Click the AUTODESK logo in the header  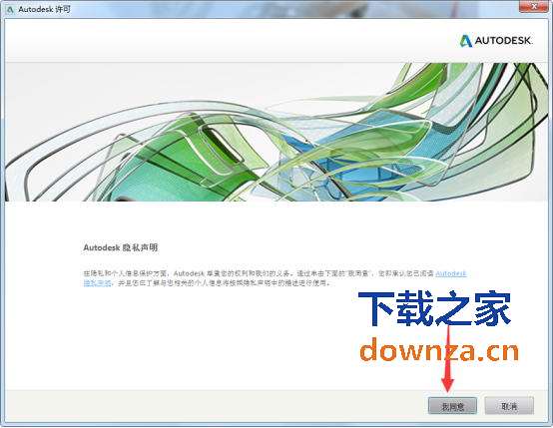coord(496,41)
